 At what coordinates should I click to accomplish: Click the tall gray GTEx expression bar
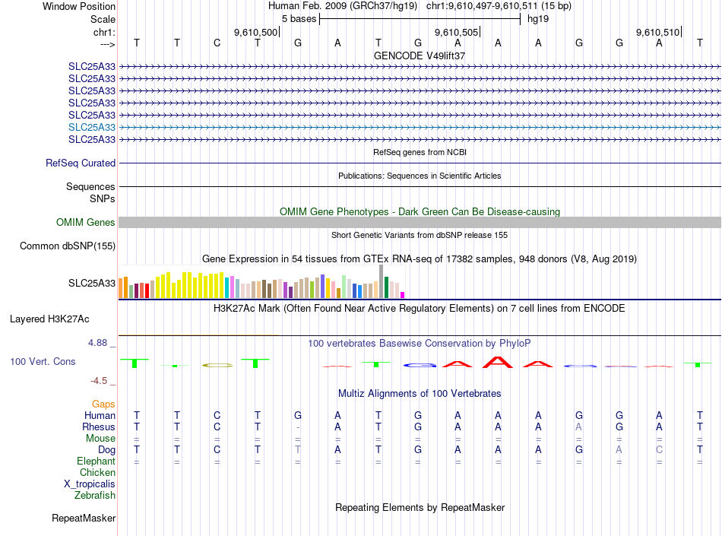(382, 281)
